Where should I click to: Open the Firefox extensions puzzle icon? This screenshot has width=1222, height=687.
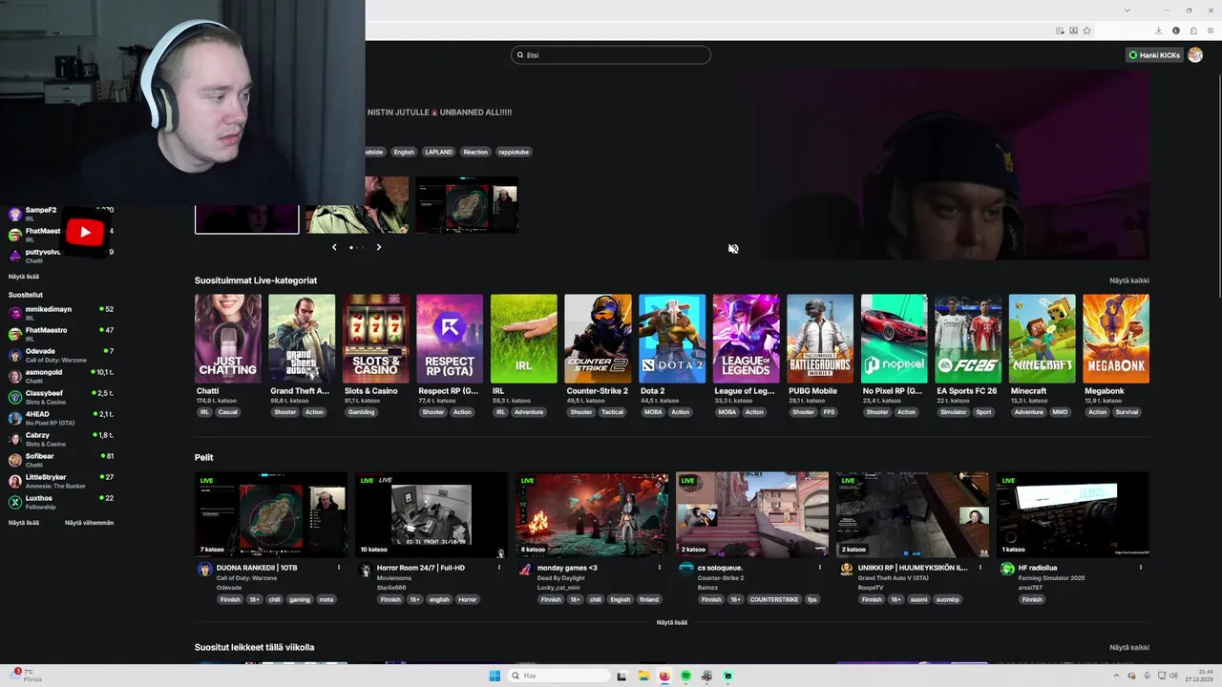1192,31
